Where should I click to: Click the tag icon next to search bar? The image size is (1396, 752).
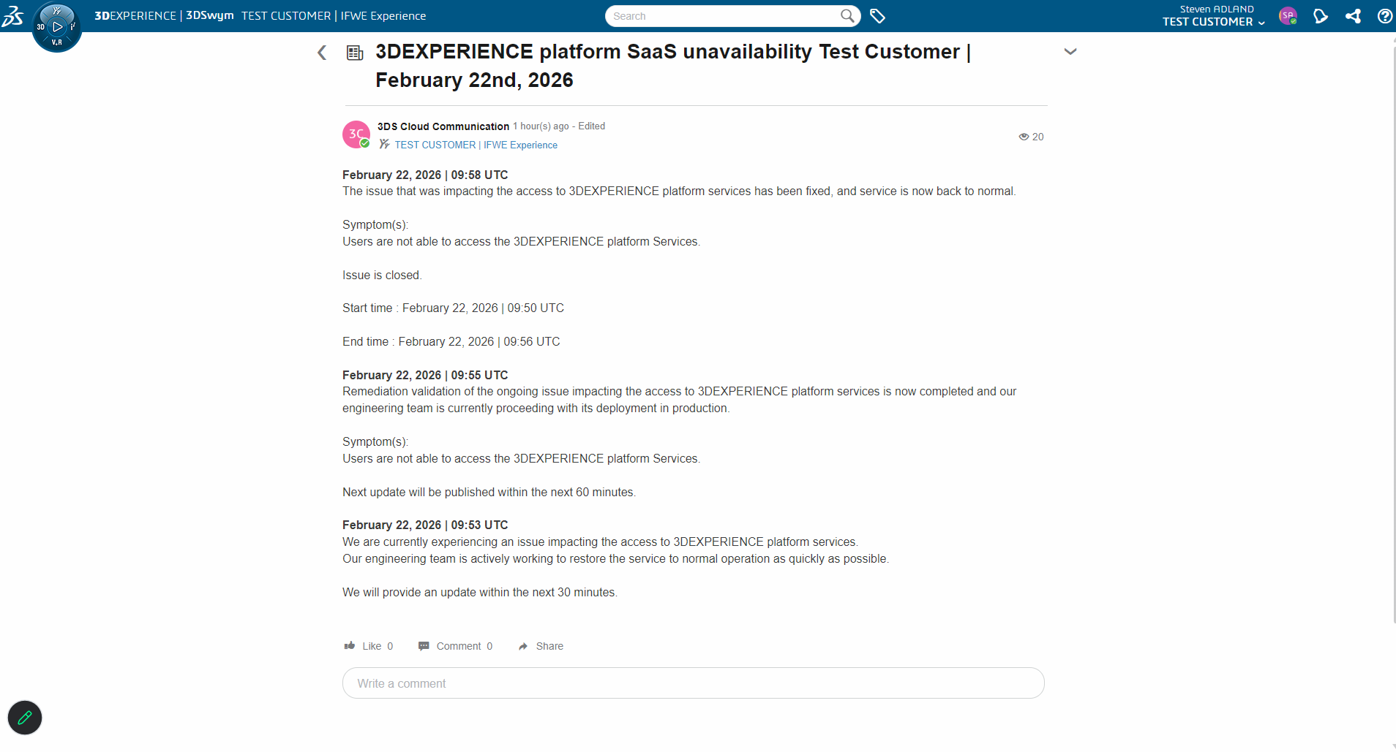coord(877,15)
